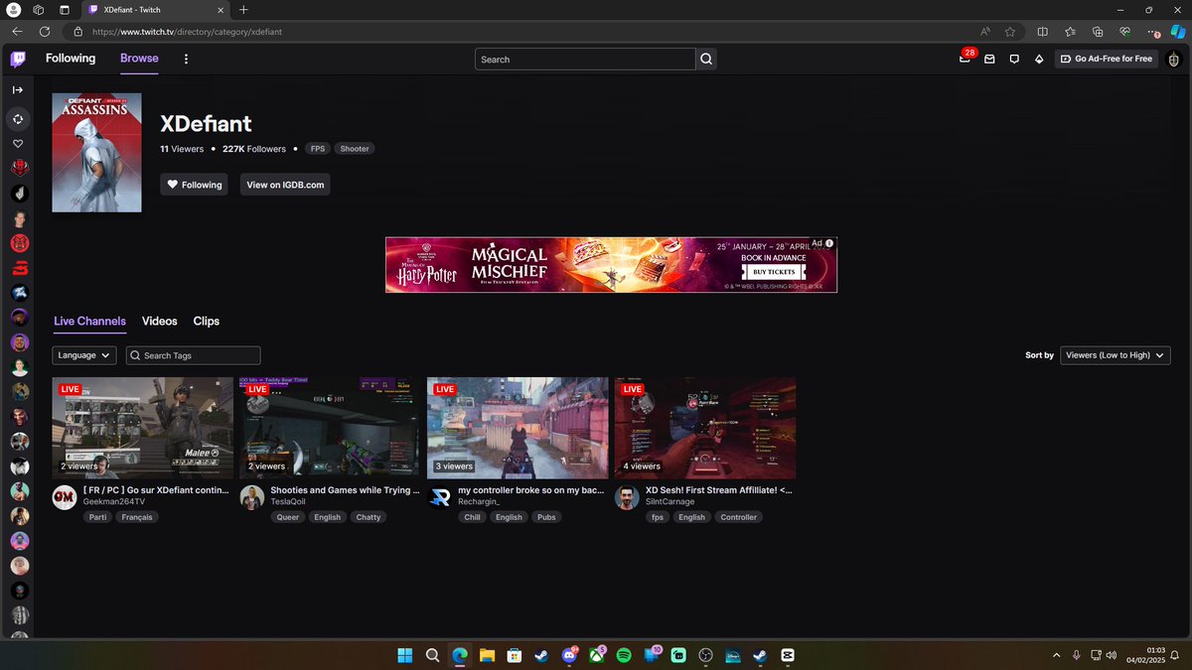Viewport: 1192px width, 670px height.
Task: Open Spotify from the taskbar
Action: pos(624,655)
